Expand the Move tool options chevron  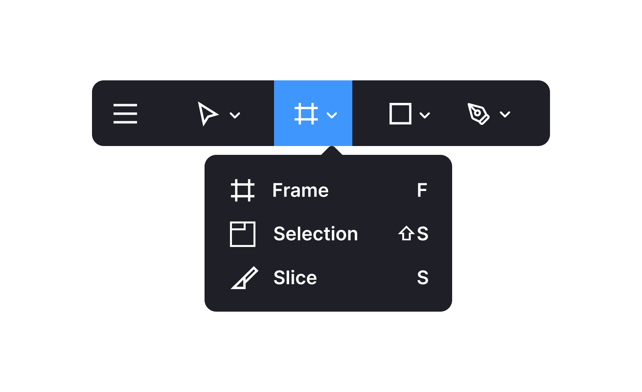(x=235, y=115)
